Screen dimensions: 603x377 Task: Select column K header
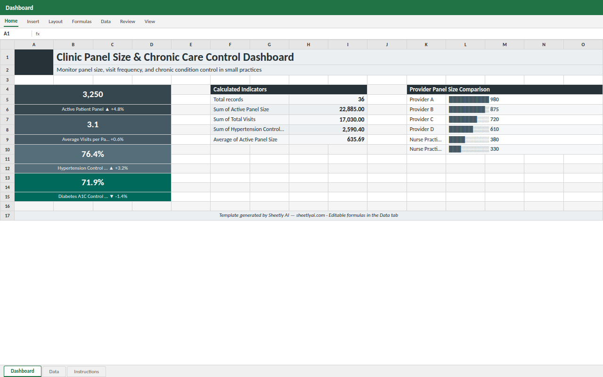pyautogui.click(x=426, y=45)
